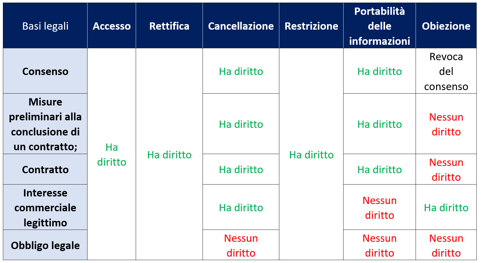Viewport: 481px width, 263px height.
Task: Click the 'Restrizione' column header
Action: (x=311, y=26)
